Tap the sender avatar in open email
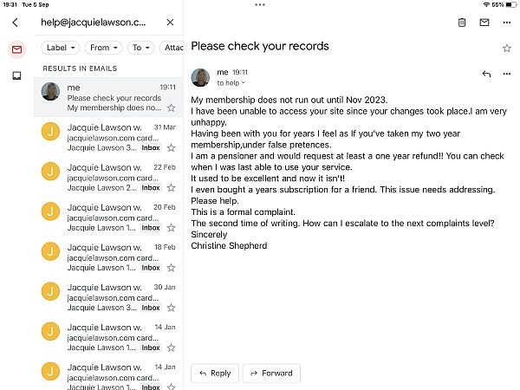 (200, 78)
